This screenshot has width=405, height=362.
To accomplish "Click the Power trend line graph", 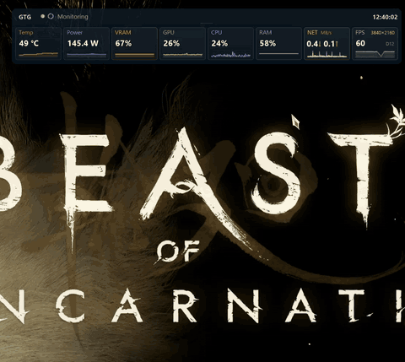I will click(86, 55).
